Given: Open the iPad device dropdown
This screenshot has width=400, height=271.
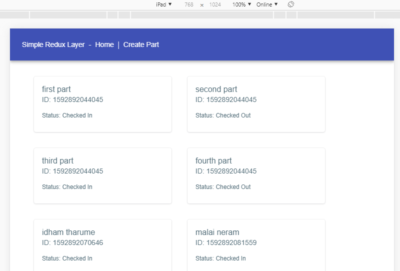Looking at the screenshot, I should click(164, 4).
